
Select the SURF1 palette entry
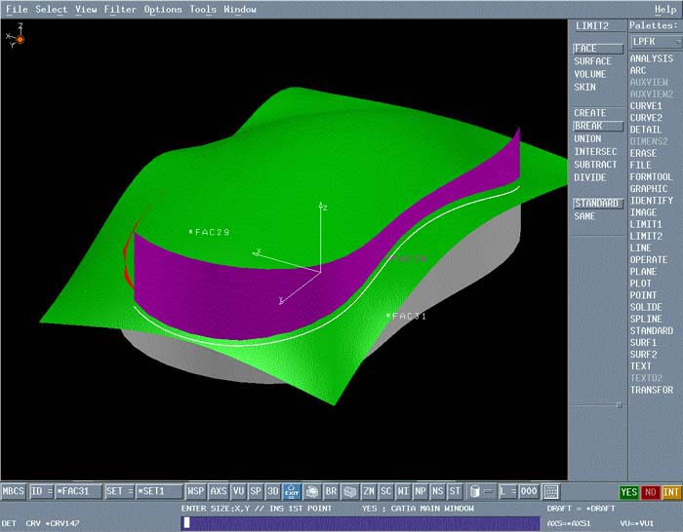click(643, 343)
